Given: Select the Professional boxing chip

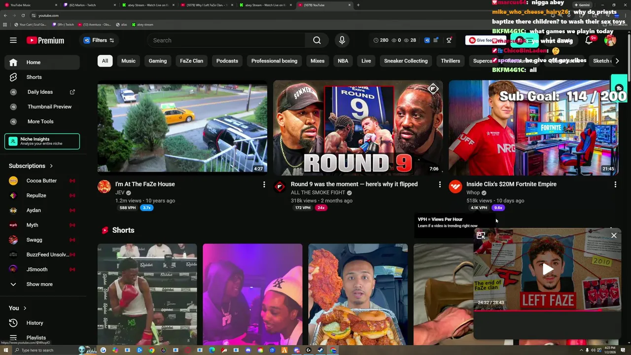Looking at the screenshot, I should (x=274, y=61).
